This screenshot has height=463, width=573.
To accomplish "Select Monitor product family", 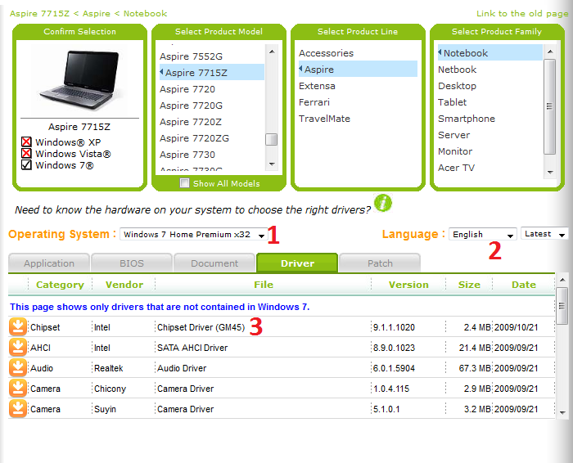I will click(x=455, y=151).
